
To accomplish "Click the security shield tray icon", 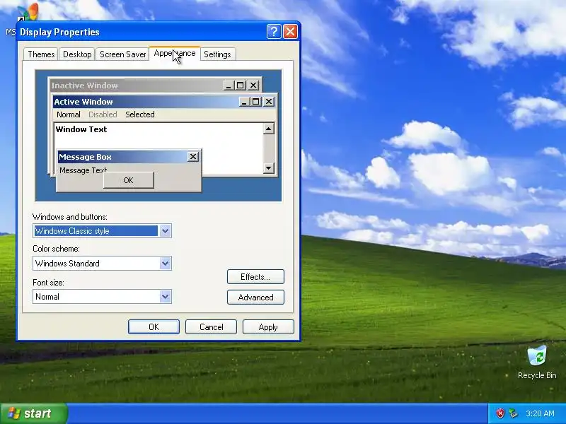I will coord(500,413).
